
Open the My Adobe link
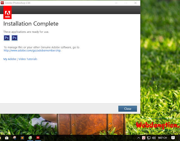(10, 59)
